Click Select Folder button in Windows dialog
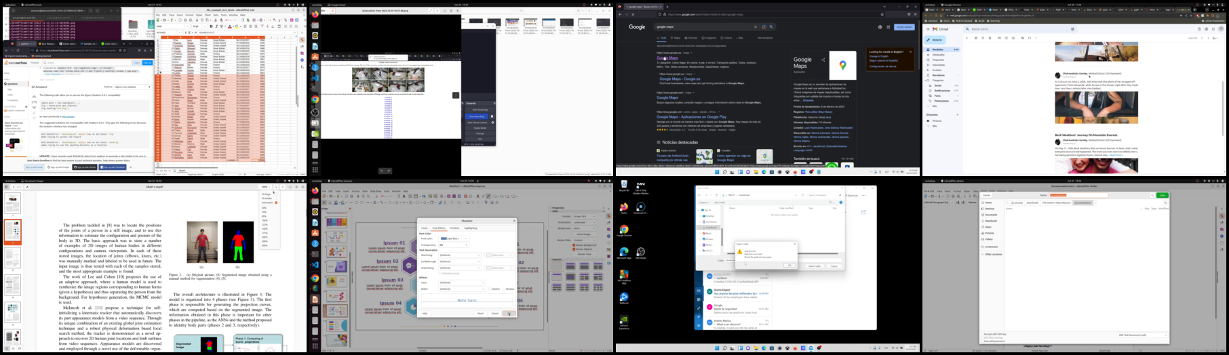1229x355 pixels. point(815,266)
